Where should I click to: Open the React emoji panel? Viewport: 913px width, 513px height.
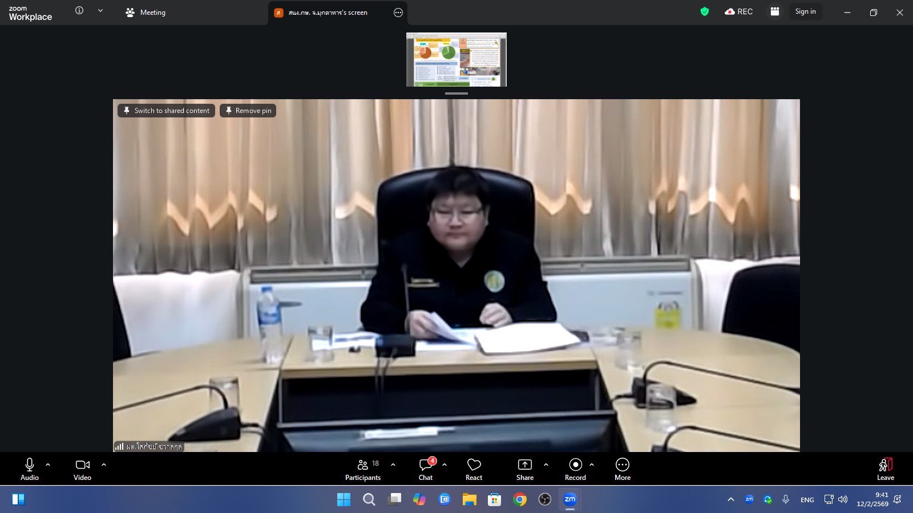[474, 469]
